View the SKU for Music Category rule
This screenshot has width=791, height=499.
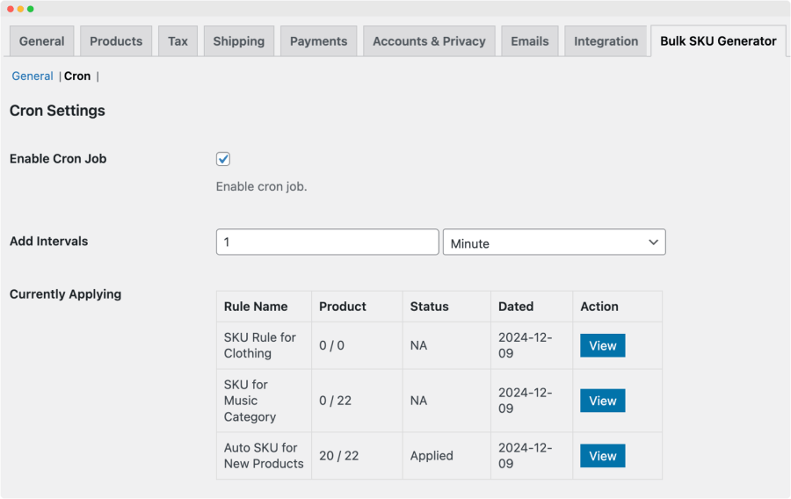coord(602,401)
